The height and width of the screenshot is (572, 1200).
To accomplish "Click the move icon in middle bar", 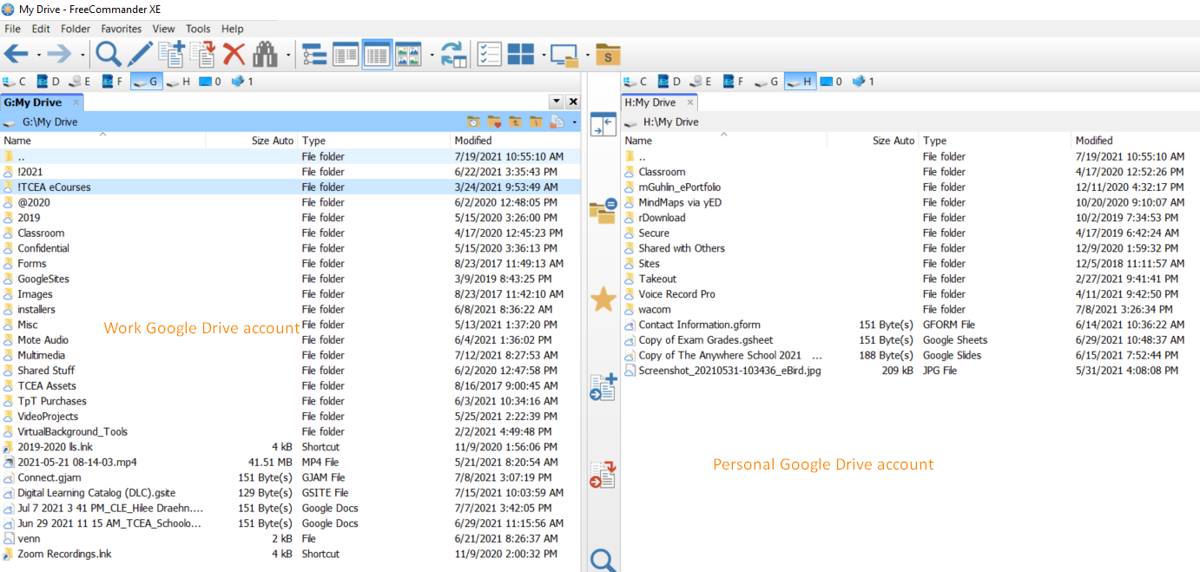I will [x=603, y=474].
